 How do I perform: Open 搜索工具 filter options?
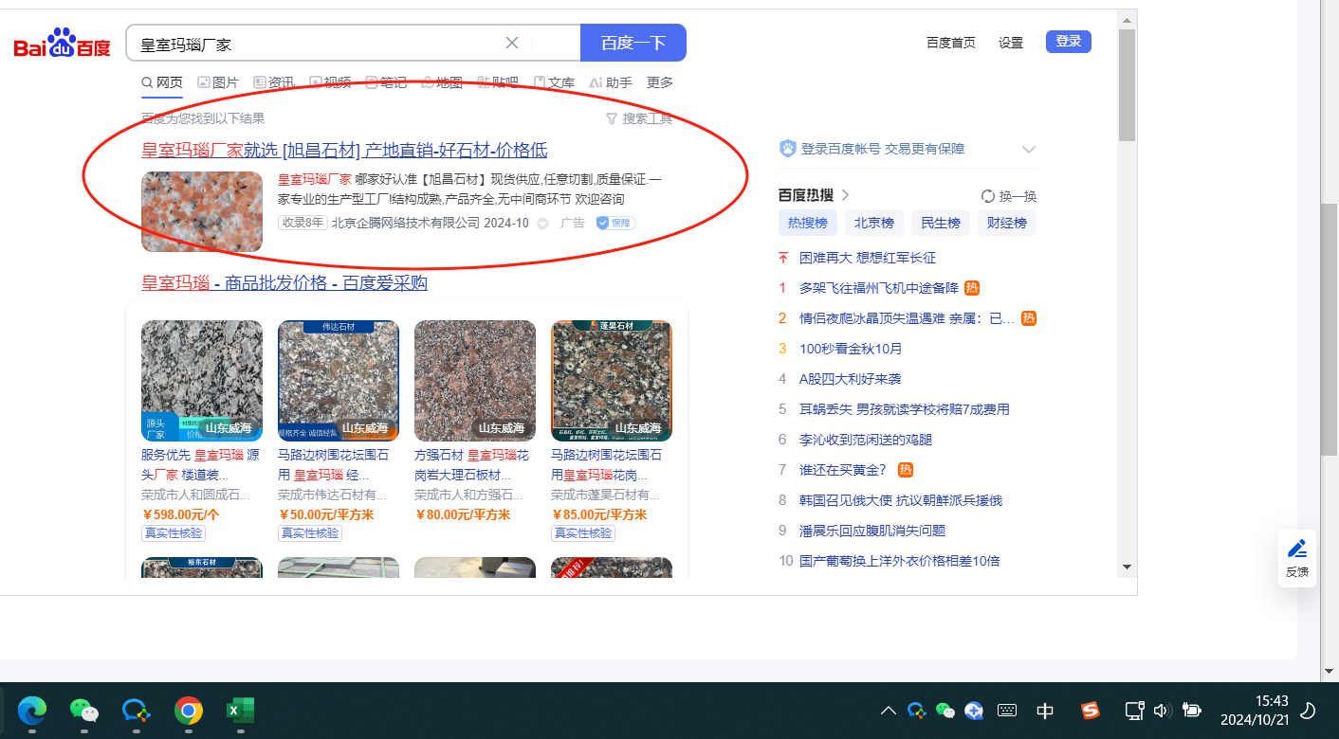(639, 118)
